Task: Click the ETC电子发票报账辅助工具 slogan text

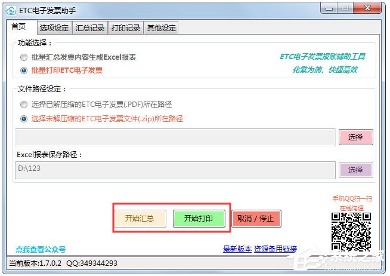Action: [323, 57]
